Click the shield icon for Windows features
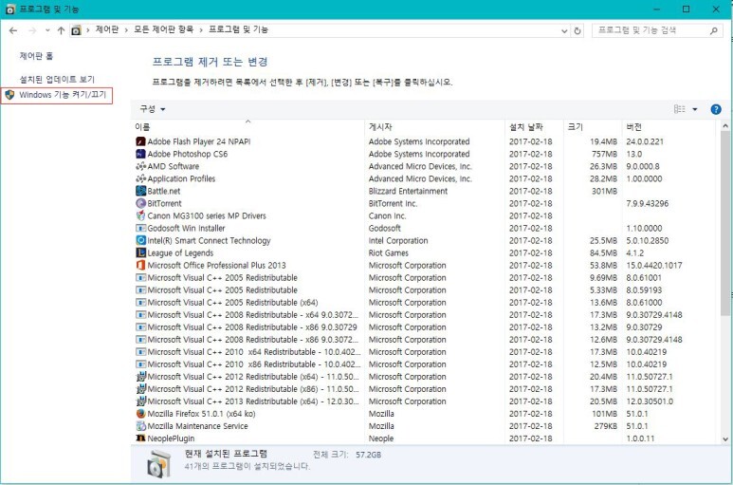This screenshot has width=733, height=485. [9, 95]
